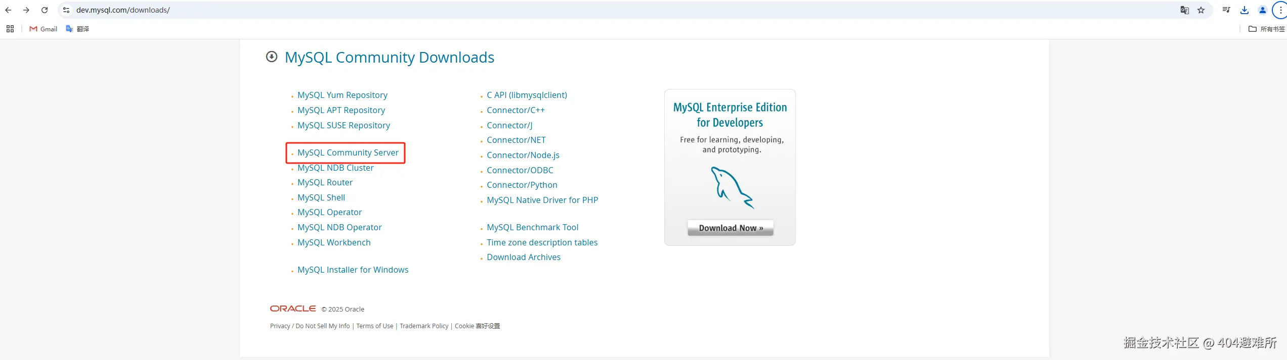Screen dimensions: 1287x360
Task: Open the Gmail bookmark
Action: coord(44,29)
